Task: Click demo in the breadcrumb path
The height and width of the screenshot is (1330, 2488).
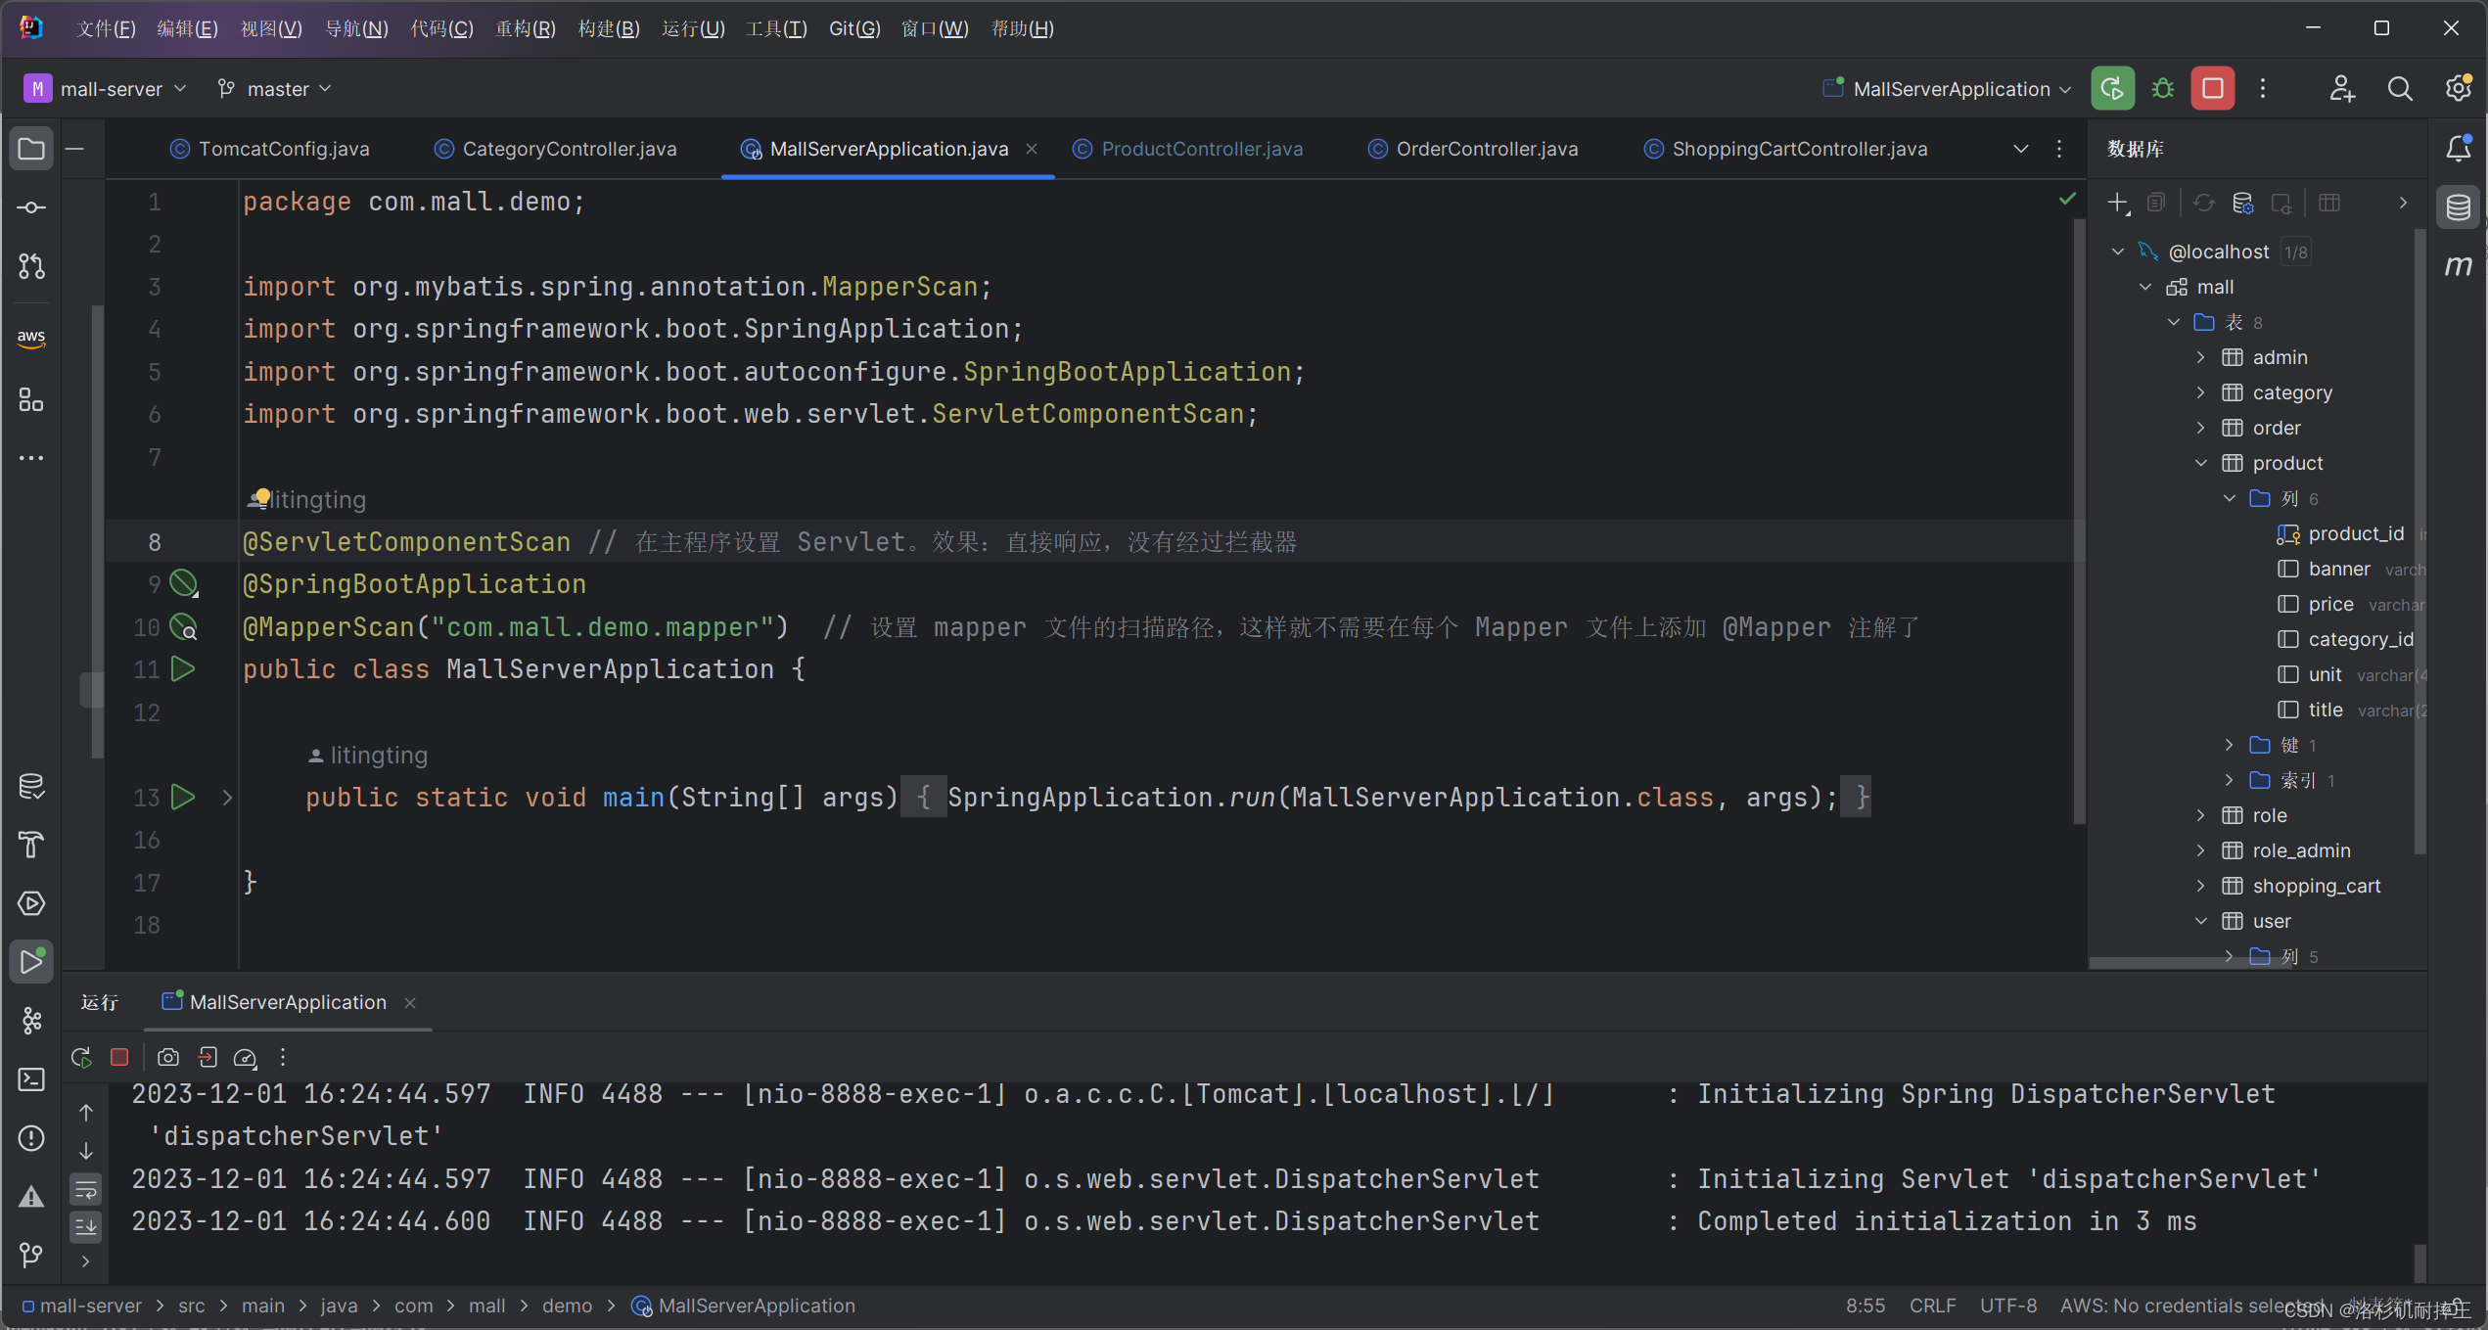Action: tap(567, 1306)
